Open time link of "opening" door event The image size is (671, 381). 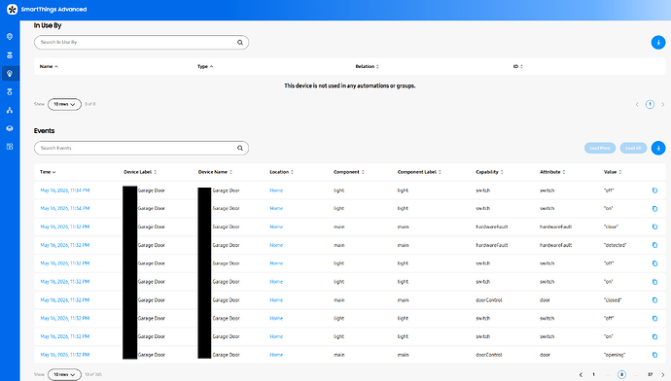pos(65,355)
